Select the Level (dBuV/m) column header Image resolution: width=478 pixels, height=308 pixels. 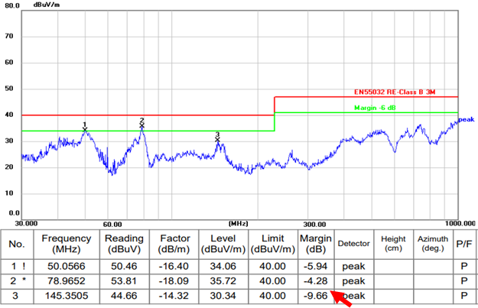(223, 244)
